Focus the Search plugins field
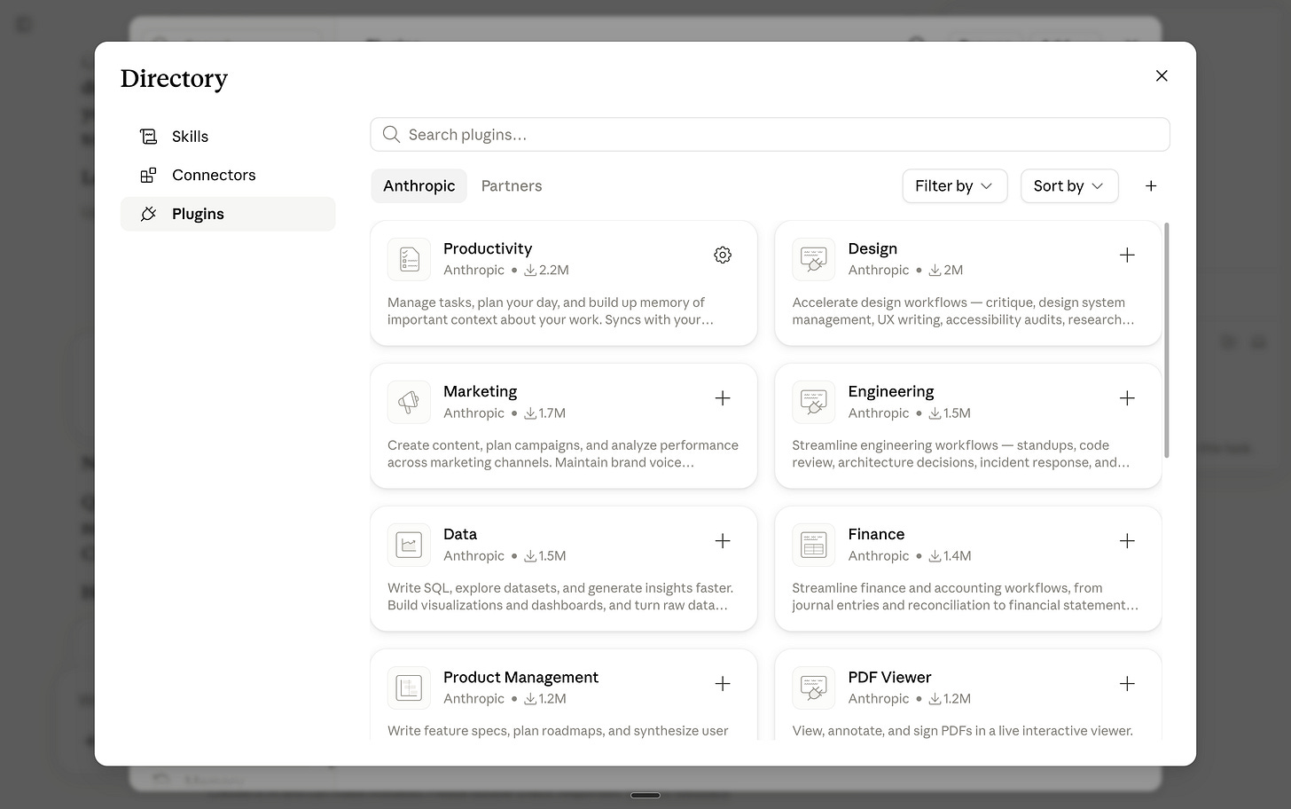Screen dimensions: 1291x809 pos(770,135)
